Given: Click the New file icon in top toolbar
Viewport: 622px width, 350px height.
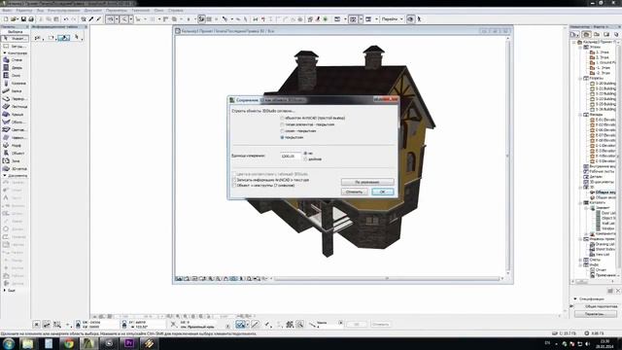Looking at the screenshot, I should click(x=6, y=19).
